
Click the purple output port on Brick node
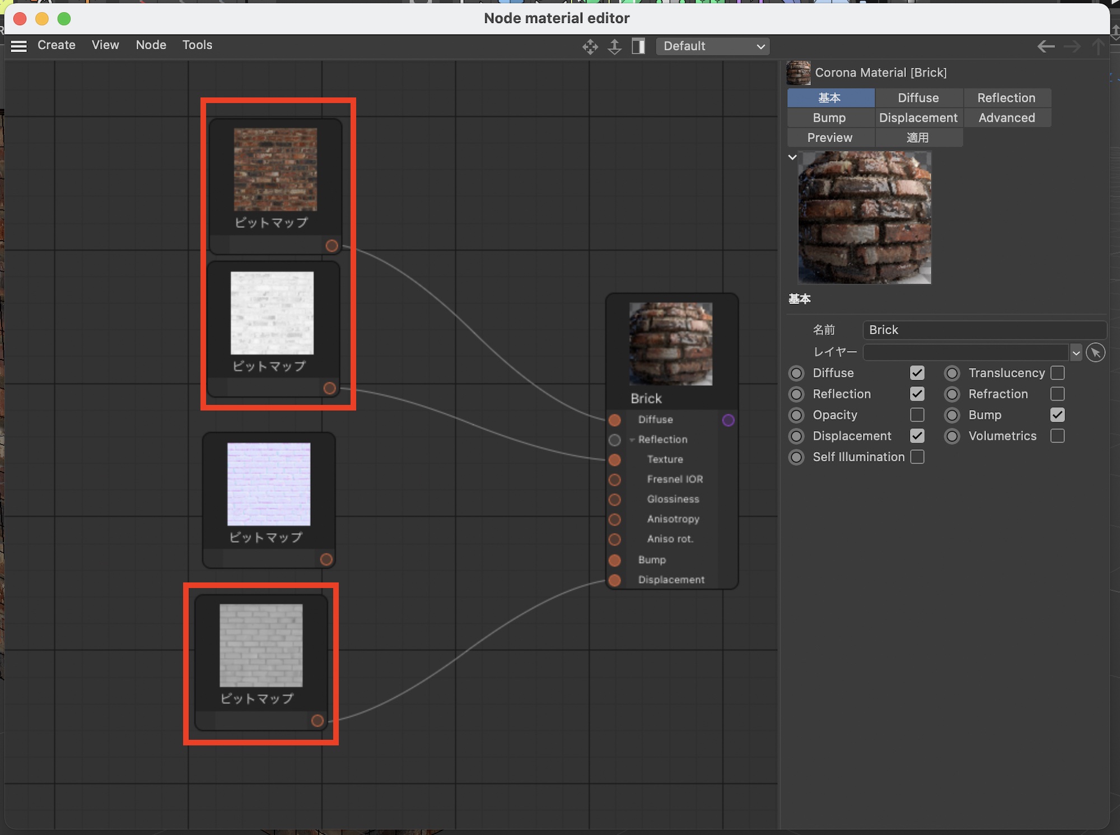[x=728, y=420]
